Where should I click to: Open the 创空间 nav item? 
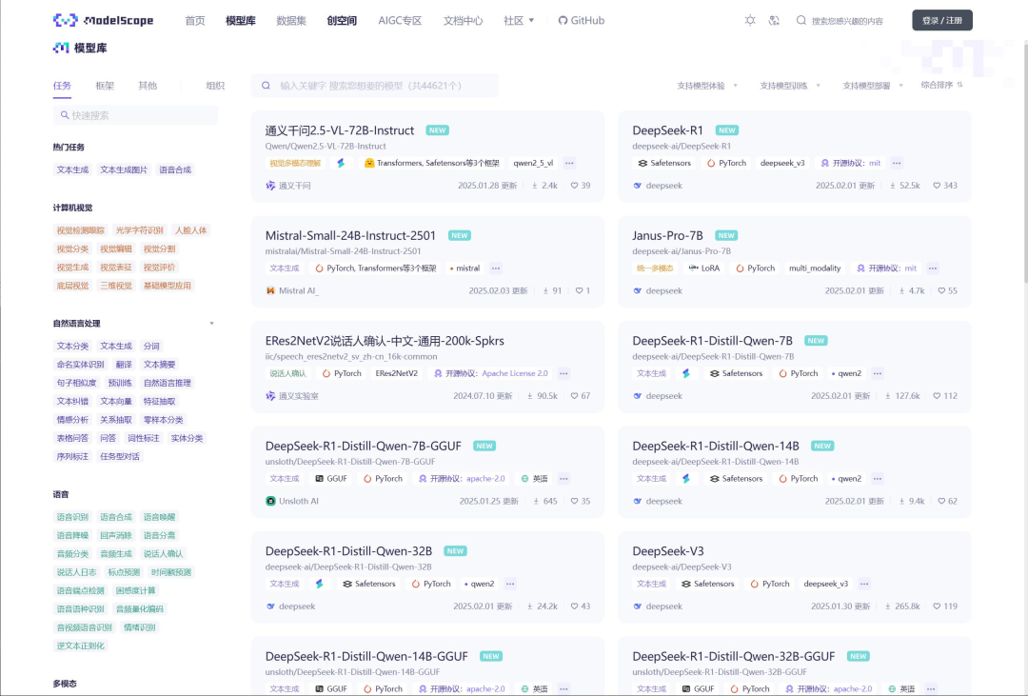pyautogui.click(x=342, y=20)
